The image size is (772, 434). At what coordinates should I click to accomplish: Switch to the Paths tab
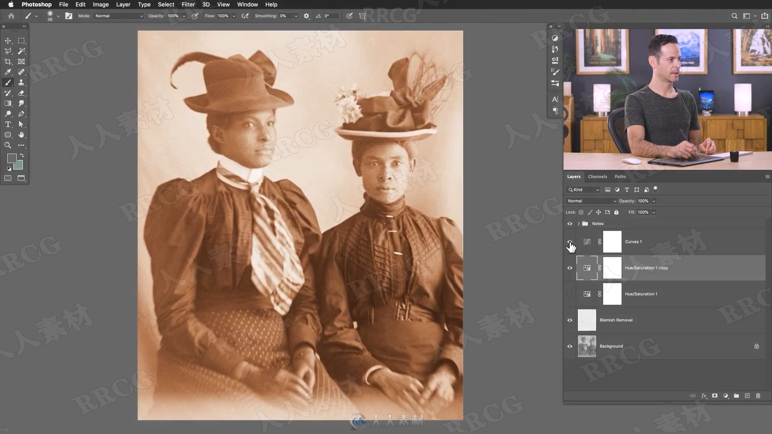click(620, 176)
